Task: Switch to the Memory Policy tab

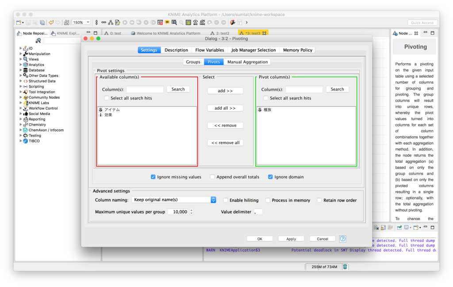Action: pos(297,50)
